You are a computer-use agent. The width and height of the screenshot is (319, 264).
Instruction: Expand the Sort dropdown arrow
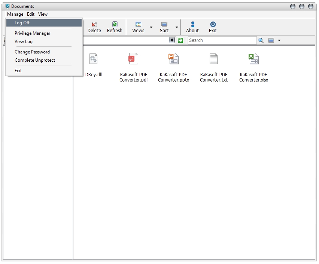click(177, 27)
